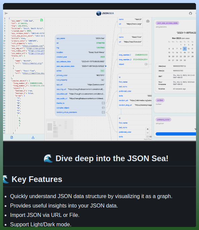199x230 pixels.
Task: Select the created_year row with value 2023
Action: point(80,57)
